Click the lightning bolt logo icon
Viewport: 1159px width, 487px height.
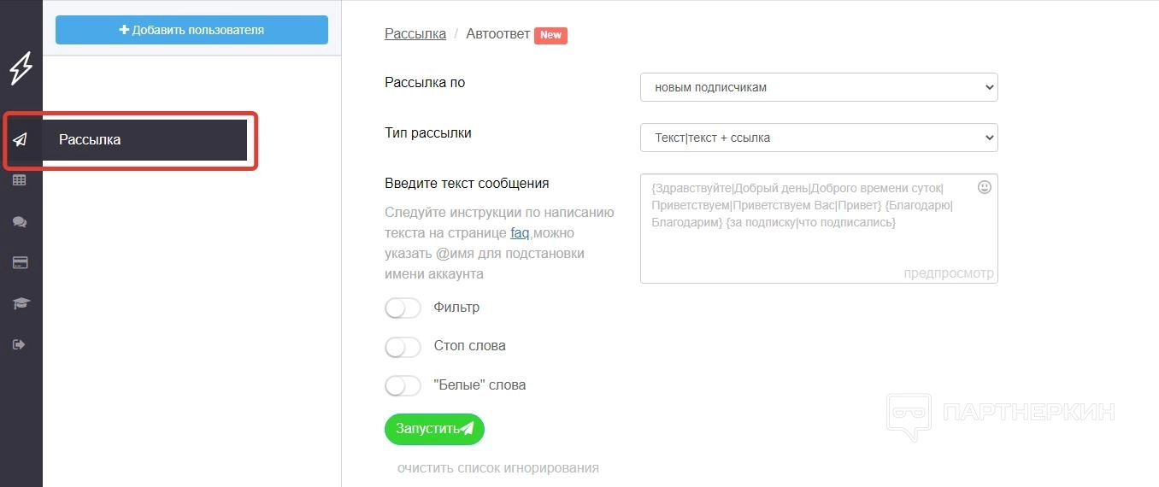[x=21, y=68]
